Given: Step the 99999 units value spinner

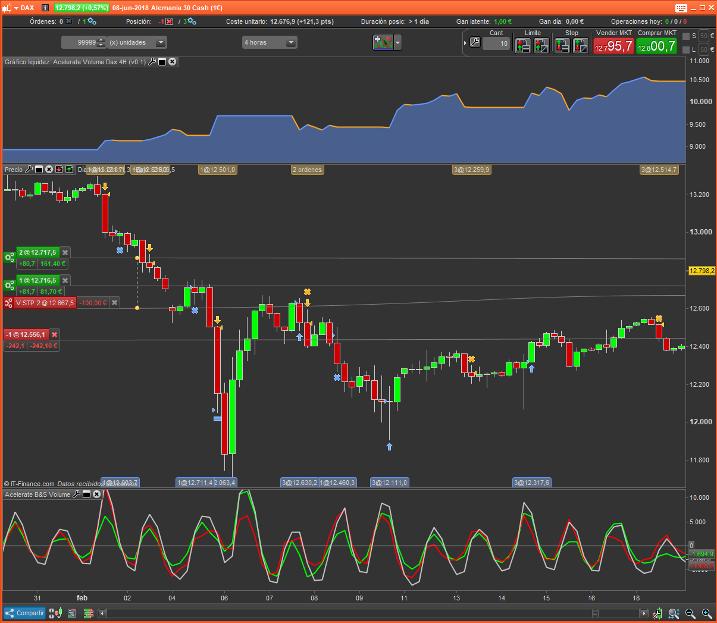Looking at the screenshot, I should (x=101, y=42).
